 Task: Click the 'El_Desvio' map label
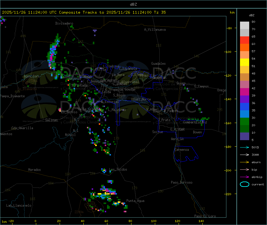(69, 112)
